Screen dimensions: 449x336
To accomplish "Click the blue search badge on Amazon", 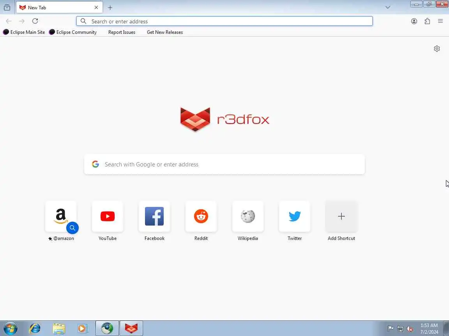I will point(72,228).
